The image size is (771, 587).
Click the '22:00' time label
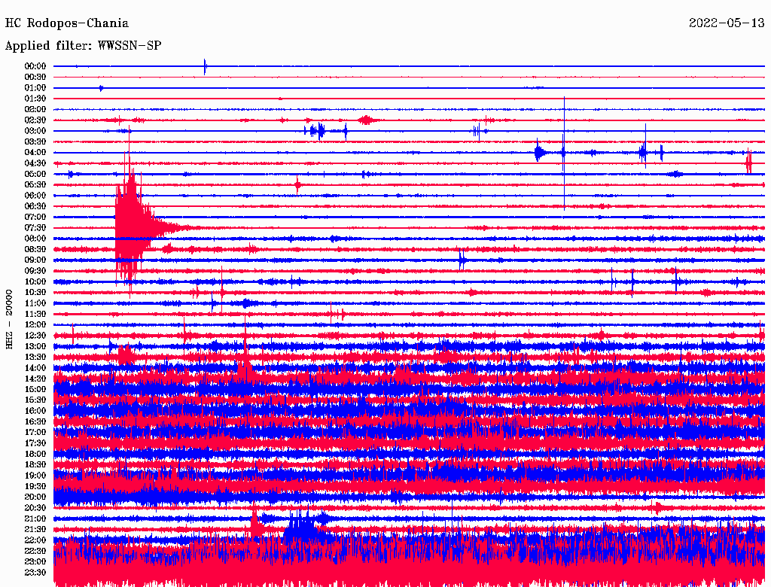click(35, 540)
